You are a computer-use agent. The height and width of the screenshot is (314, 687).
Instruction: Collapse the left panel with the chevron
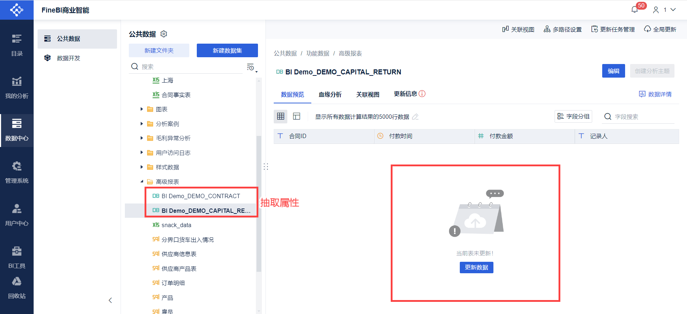coord(110,300)
